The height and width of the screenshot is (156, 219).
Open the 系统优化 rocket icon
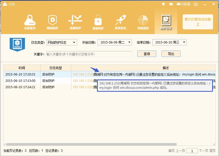pos(120,22)
